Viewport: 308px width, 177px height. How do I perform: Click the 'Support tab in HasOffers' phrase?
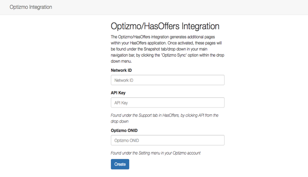[159, 115]
